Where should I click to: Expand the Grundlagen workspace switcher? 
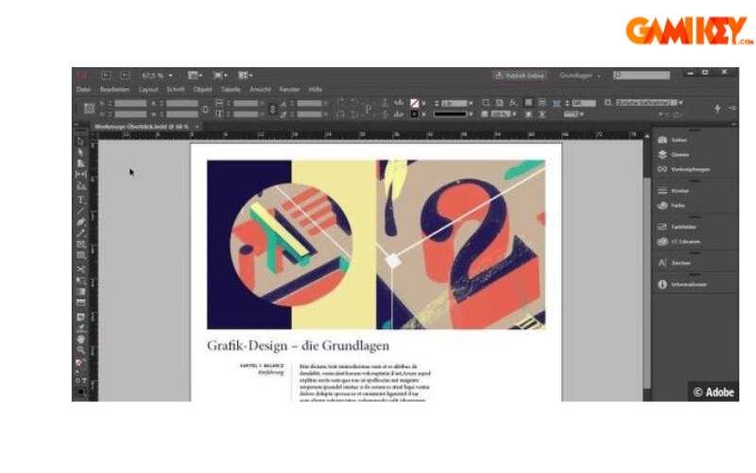tap(579, 75)
